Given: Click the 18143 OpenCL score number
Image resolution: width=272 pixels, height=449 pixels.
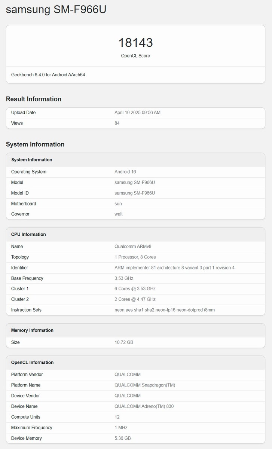Looking at the screenshot, I should click(135, 43).
